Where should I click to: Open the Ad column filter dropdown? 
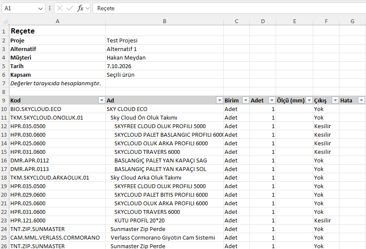coord(219,100)
